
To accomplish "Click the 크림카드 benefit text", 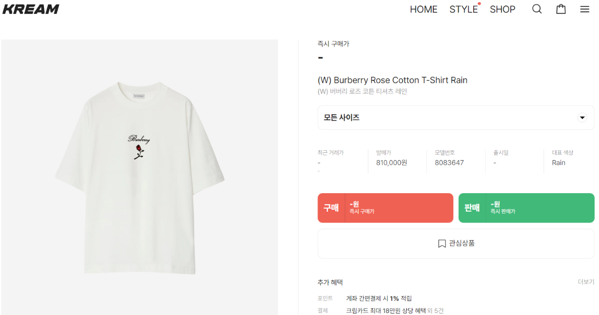I will click(x=385, y=311).
